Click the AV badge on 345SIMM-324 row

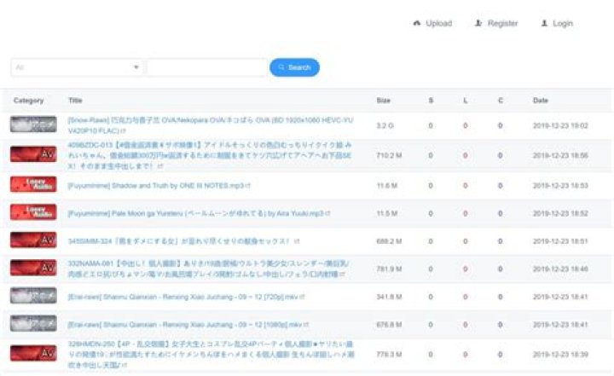pyautogui.click(x=33, y=240)
